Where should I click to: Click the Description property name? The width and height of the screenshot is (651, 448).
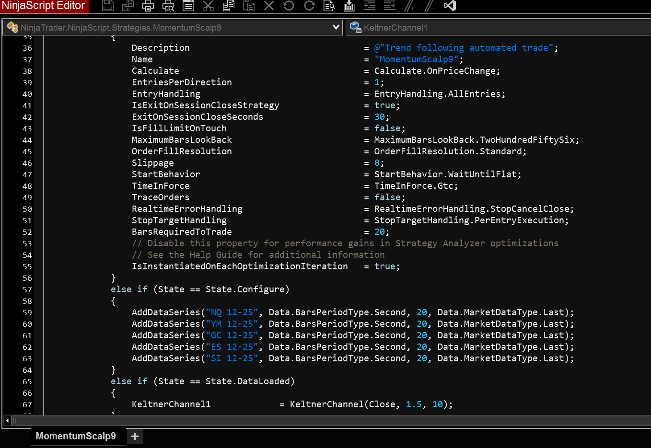(161, 48)
